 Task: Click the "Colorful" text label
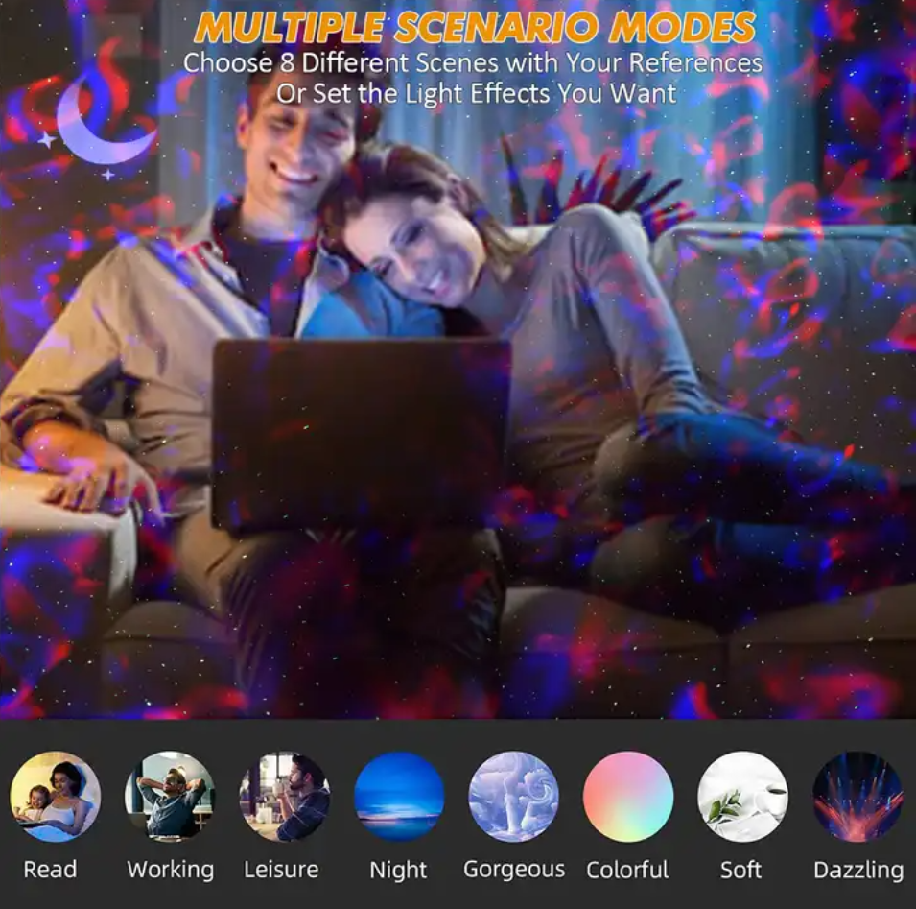coord(627,870)
